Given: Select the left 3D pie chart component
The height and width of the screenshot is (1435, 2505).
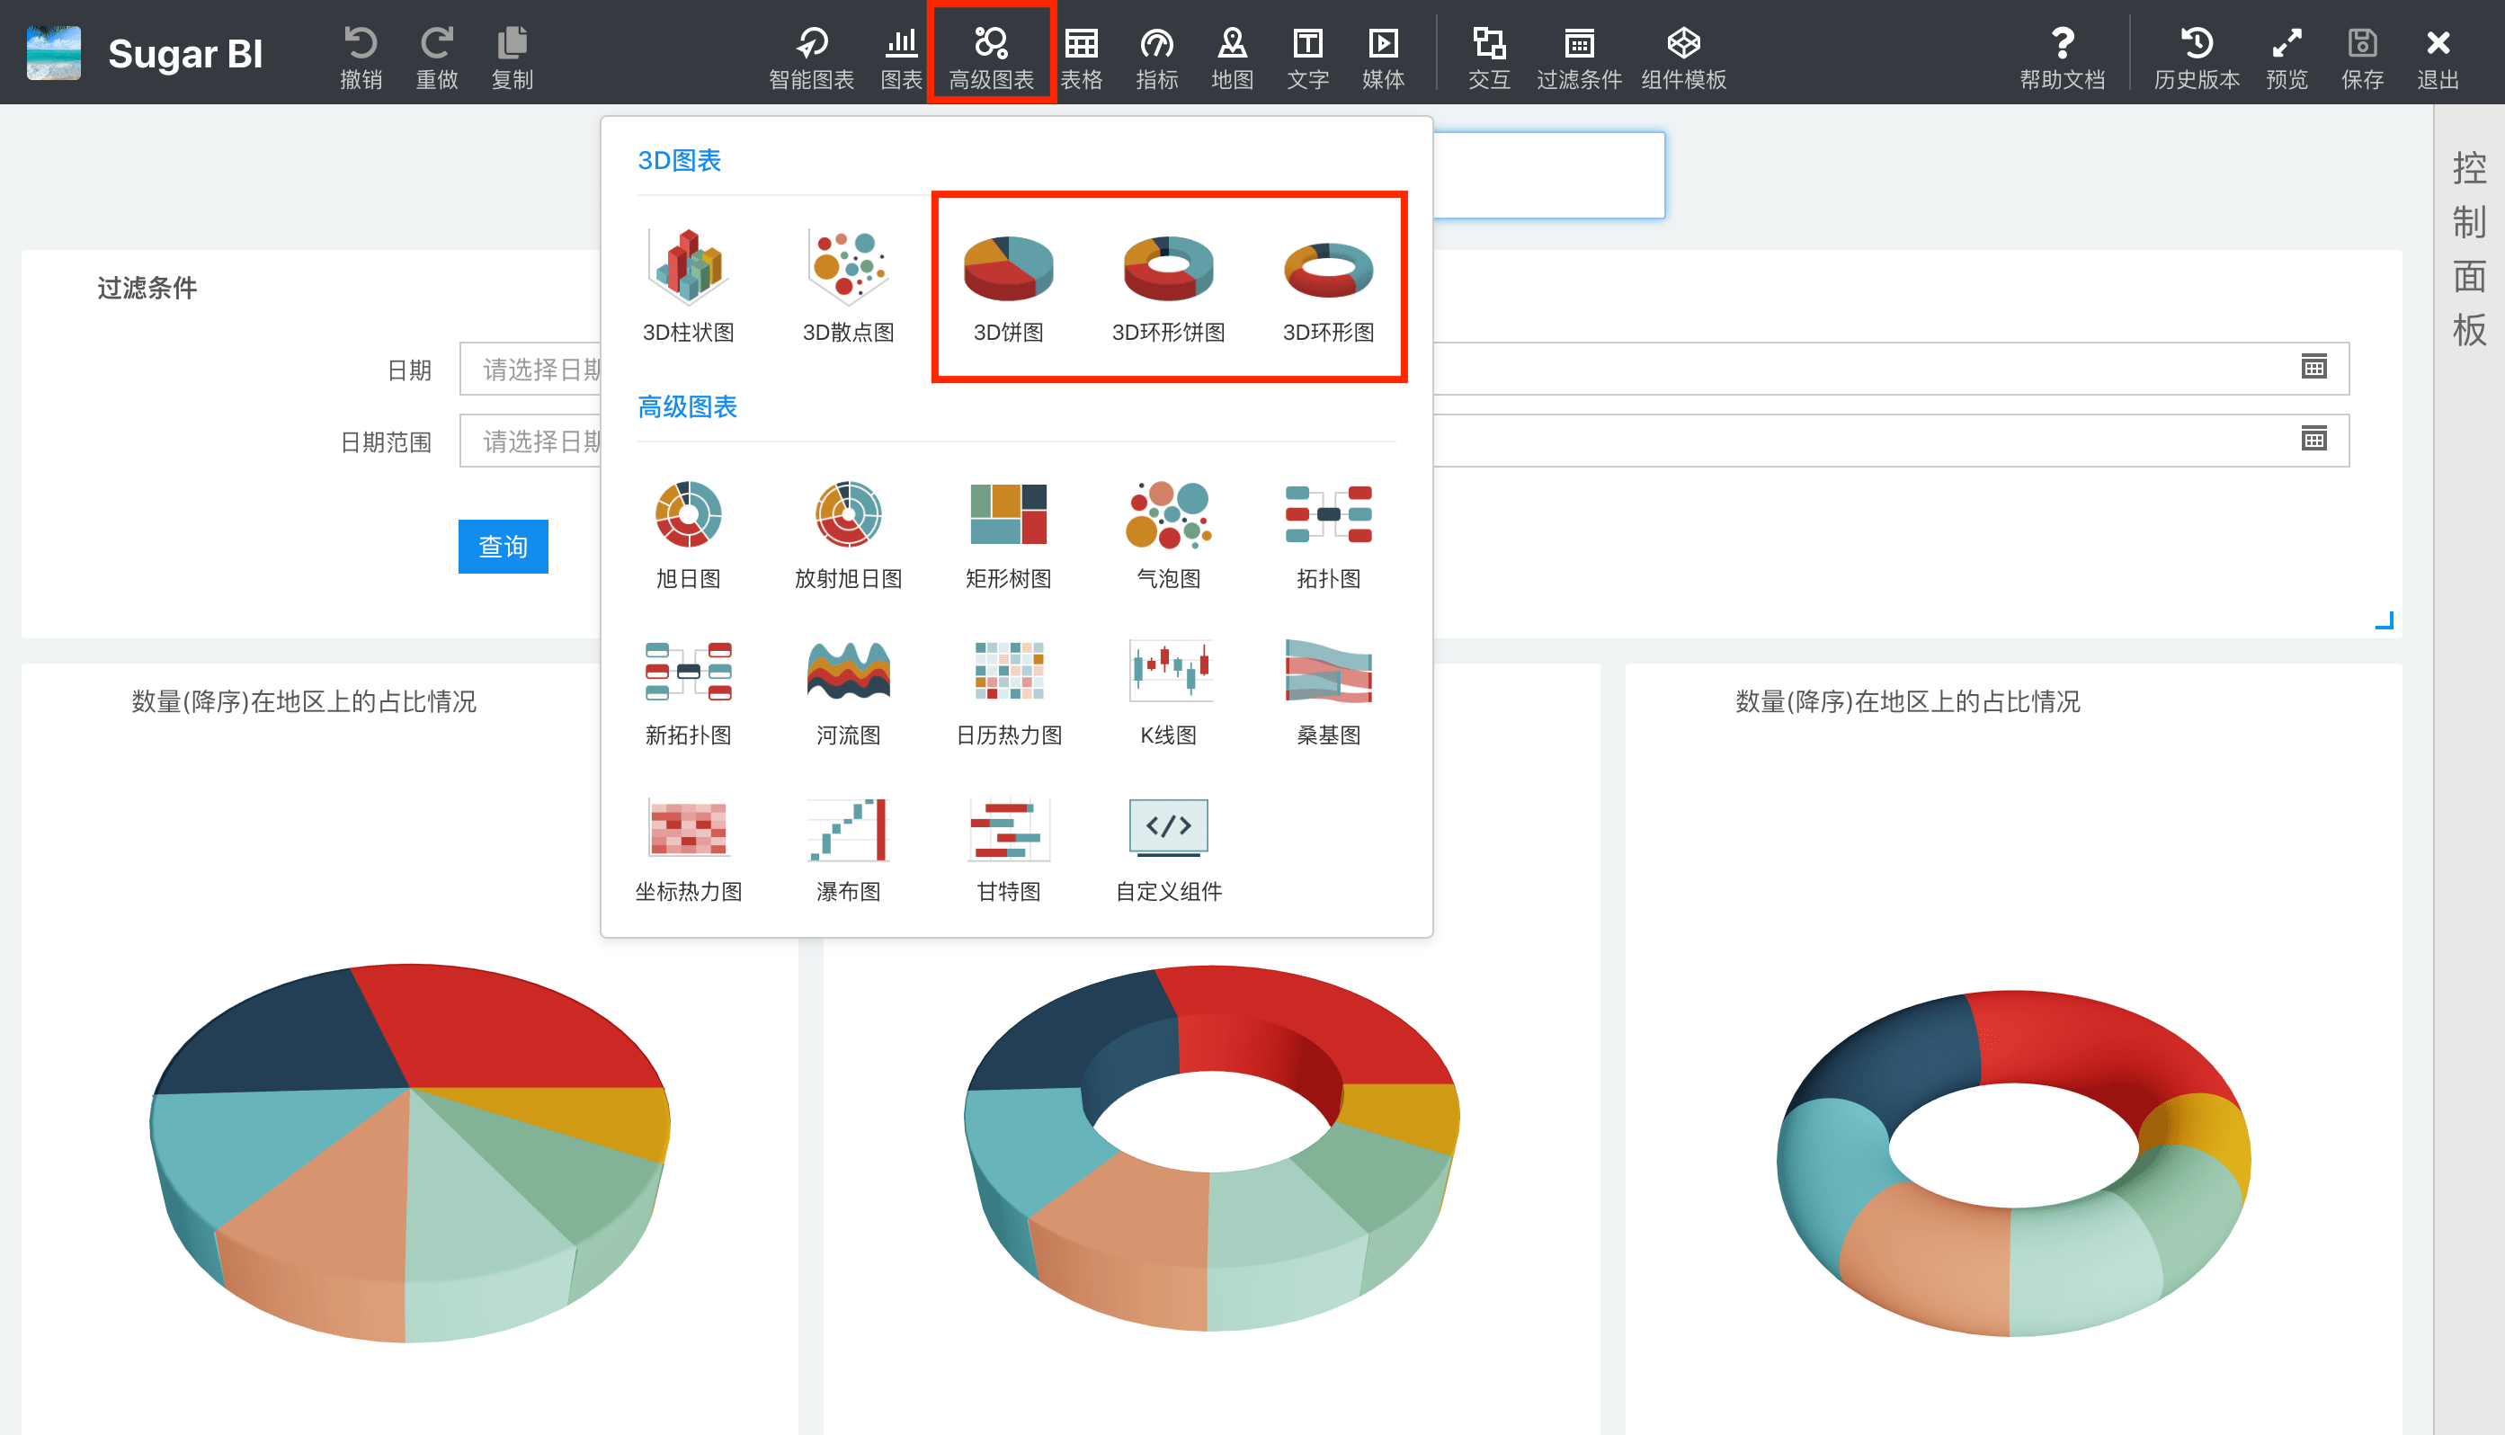Looking at the screenshot, I should tap(409, 1151).
